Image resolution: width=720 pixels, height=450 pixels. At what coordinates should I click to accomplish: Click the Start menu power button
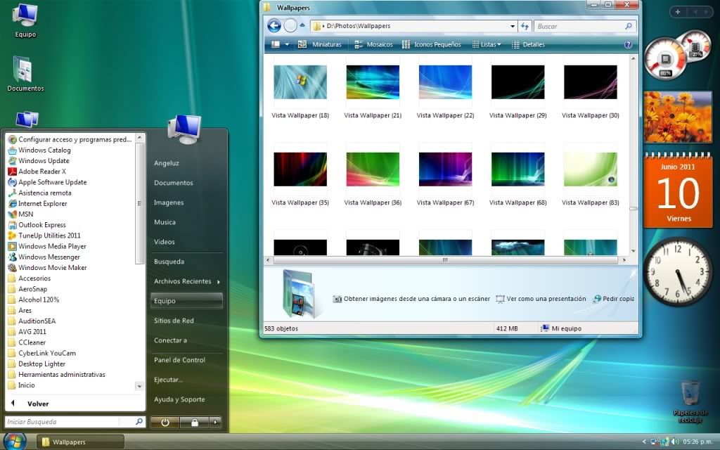coord(165,422)
